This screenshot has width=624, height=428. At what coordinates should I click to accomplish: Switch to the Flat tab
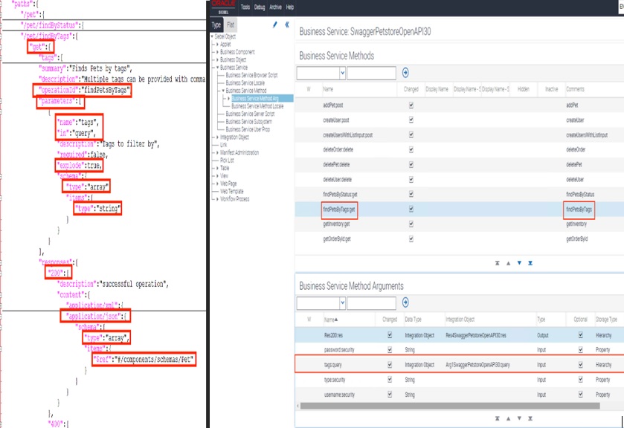pyautogui.click(x=231, y=25)
